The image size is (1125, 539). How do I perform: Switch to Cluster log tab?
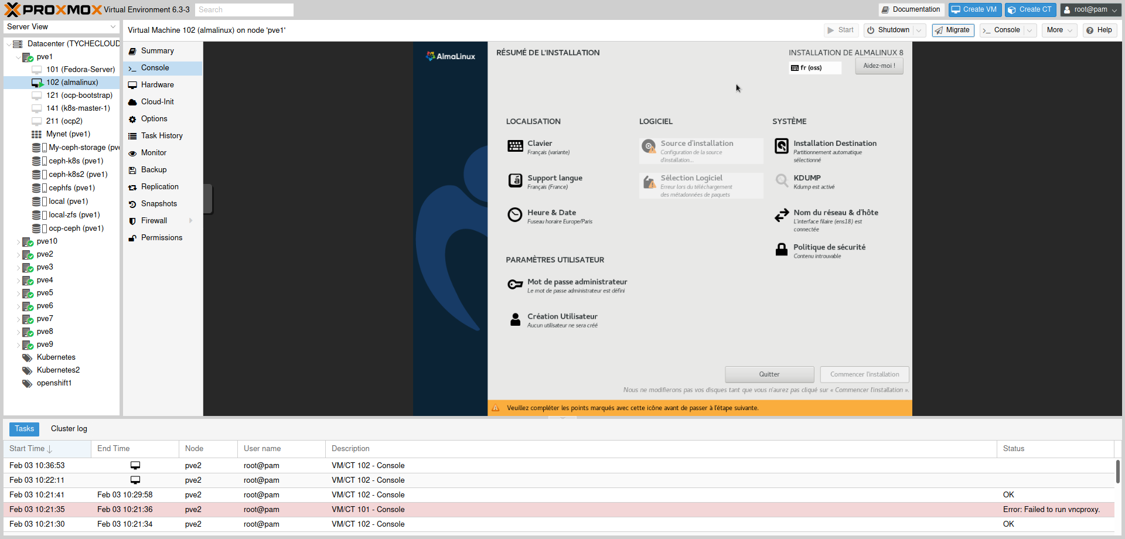pyautogui.click(x=69, y=429)
